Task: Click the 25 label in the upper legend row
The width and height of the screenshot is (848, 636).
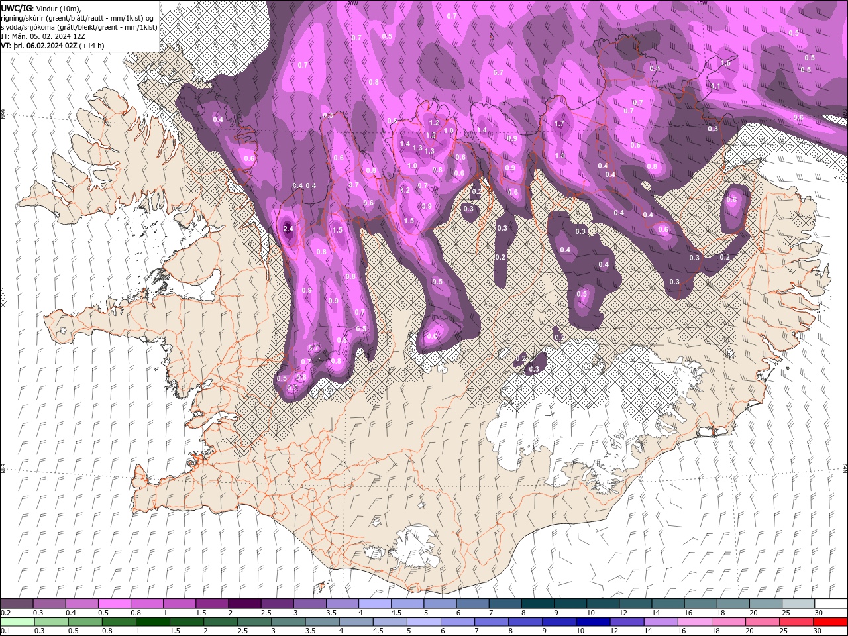Action: 786,613
